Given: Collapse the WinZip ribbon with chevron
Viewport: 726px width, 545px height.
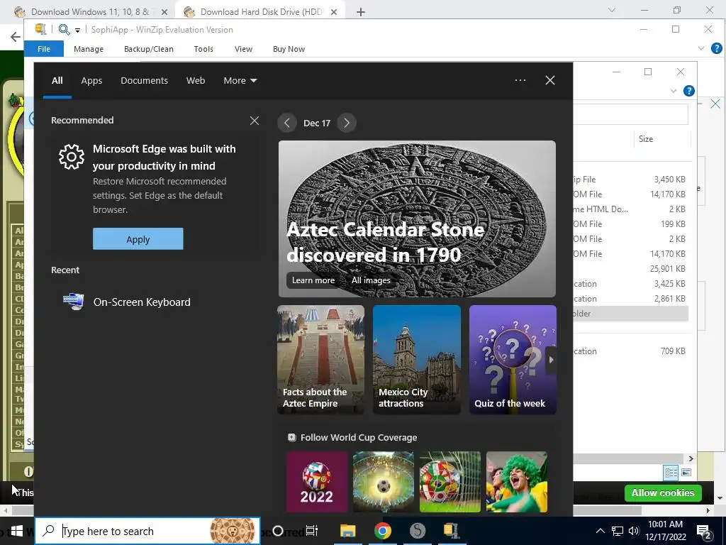Looking at the screenshot, I should point(701,48).
